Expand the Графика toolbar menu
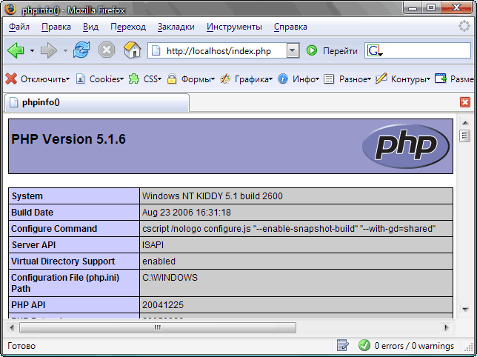The height and width of the screenshot is (357, 477). [254, 79]
